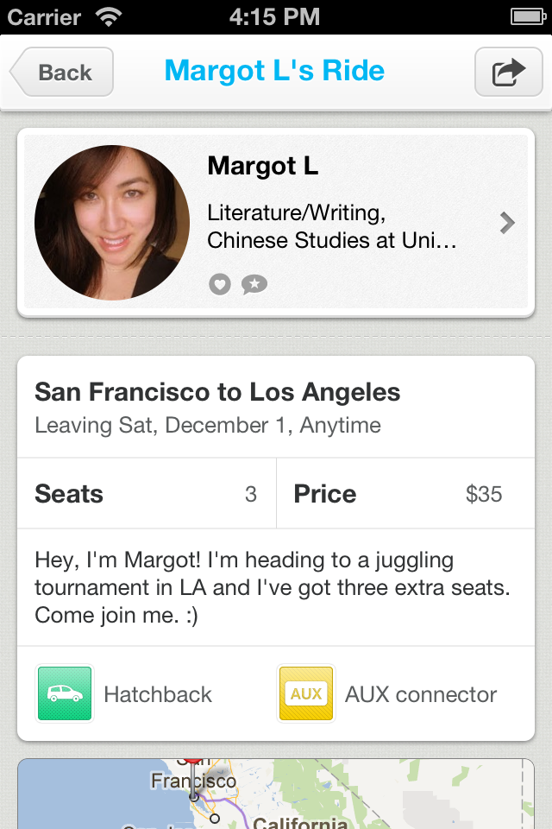The height and width of the screenshot is (829, 552).
Task: Tap the ride description message
Action: tap(272, 588)
